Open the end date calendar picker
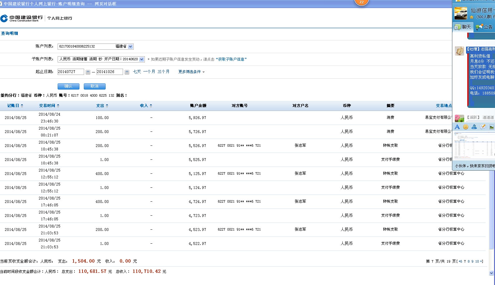Image resolution: width=495 pixels, height=285 pixels. click(x=127, y=72)
